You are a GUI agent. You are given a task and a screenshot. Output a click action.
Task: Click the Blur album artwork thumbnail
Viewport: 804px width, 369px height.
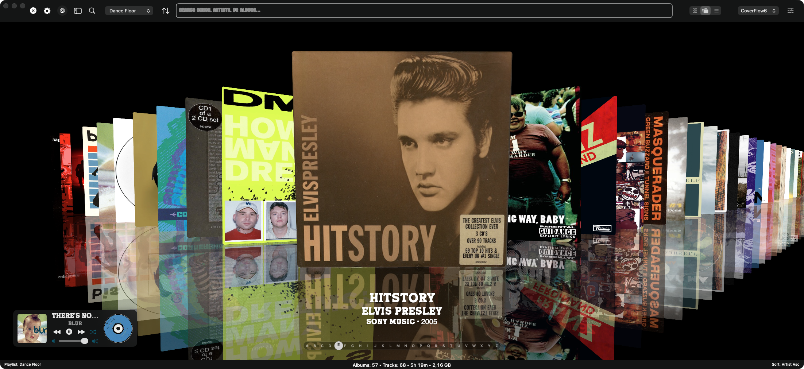pyautogui.click(x=32, y=328)
